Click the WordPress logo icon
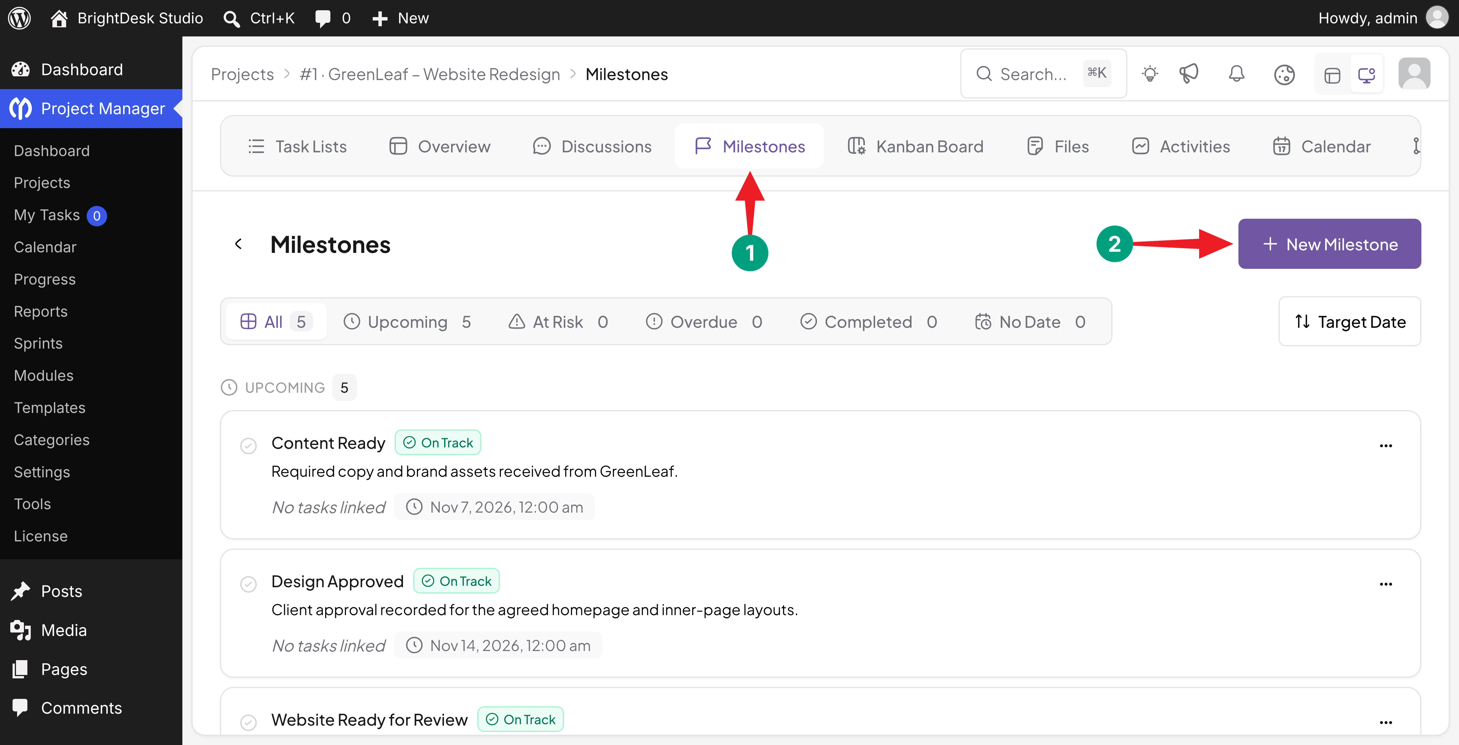 coord(19,18)
